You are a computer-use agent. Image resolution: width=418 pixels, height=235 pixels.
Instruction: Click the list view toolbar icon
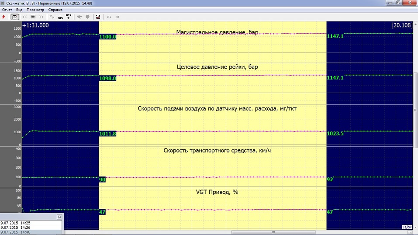pyautogui.click(x=33, y=17)
